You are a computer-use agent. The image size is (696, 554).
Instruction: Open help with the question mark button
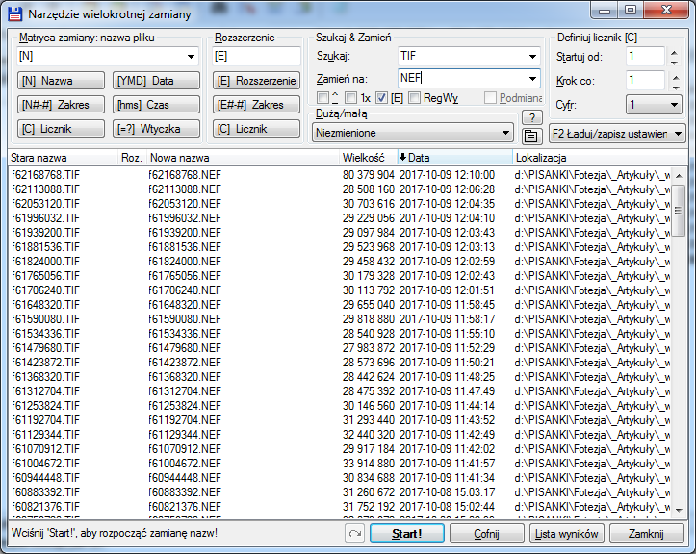point(530,117)
